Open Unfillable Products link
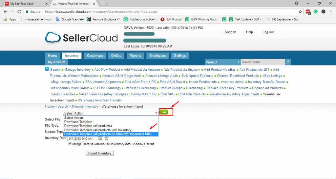 point(192,94)
